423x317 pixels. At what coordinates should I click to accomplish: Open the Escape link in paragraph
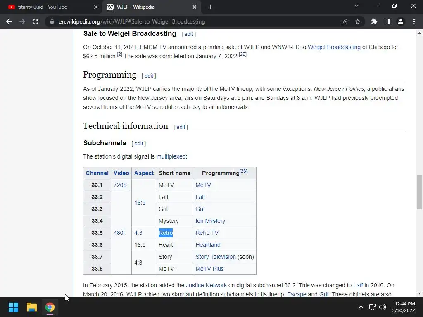297,294
